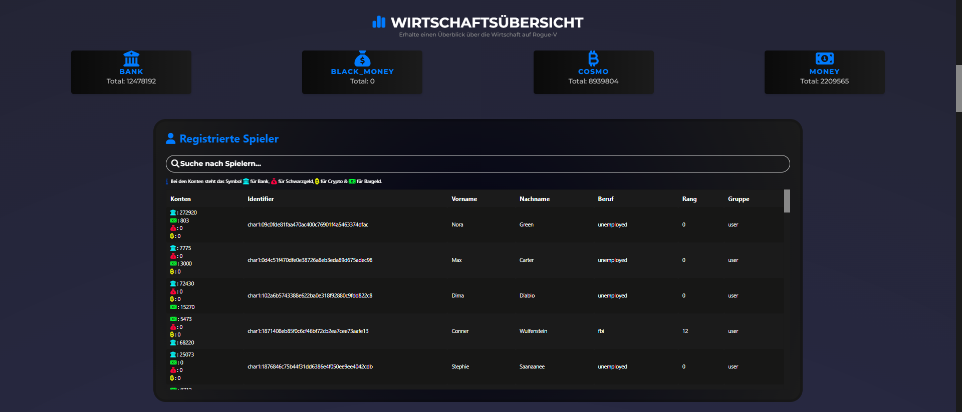Viewport: 962px width, 412px height.
Task: Click Total: 2209565 under MONEY
Action: click(x=824, y=81)
